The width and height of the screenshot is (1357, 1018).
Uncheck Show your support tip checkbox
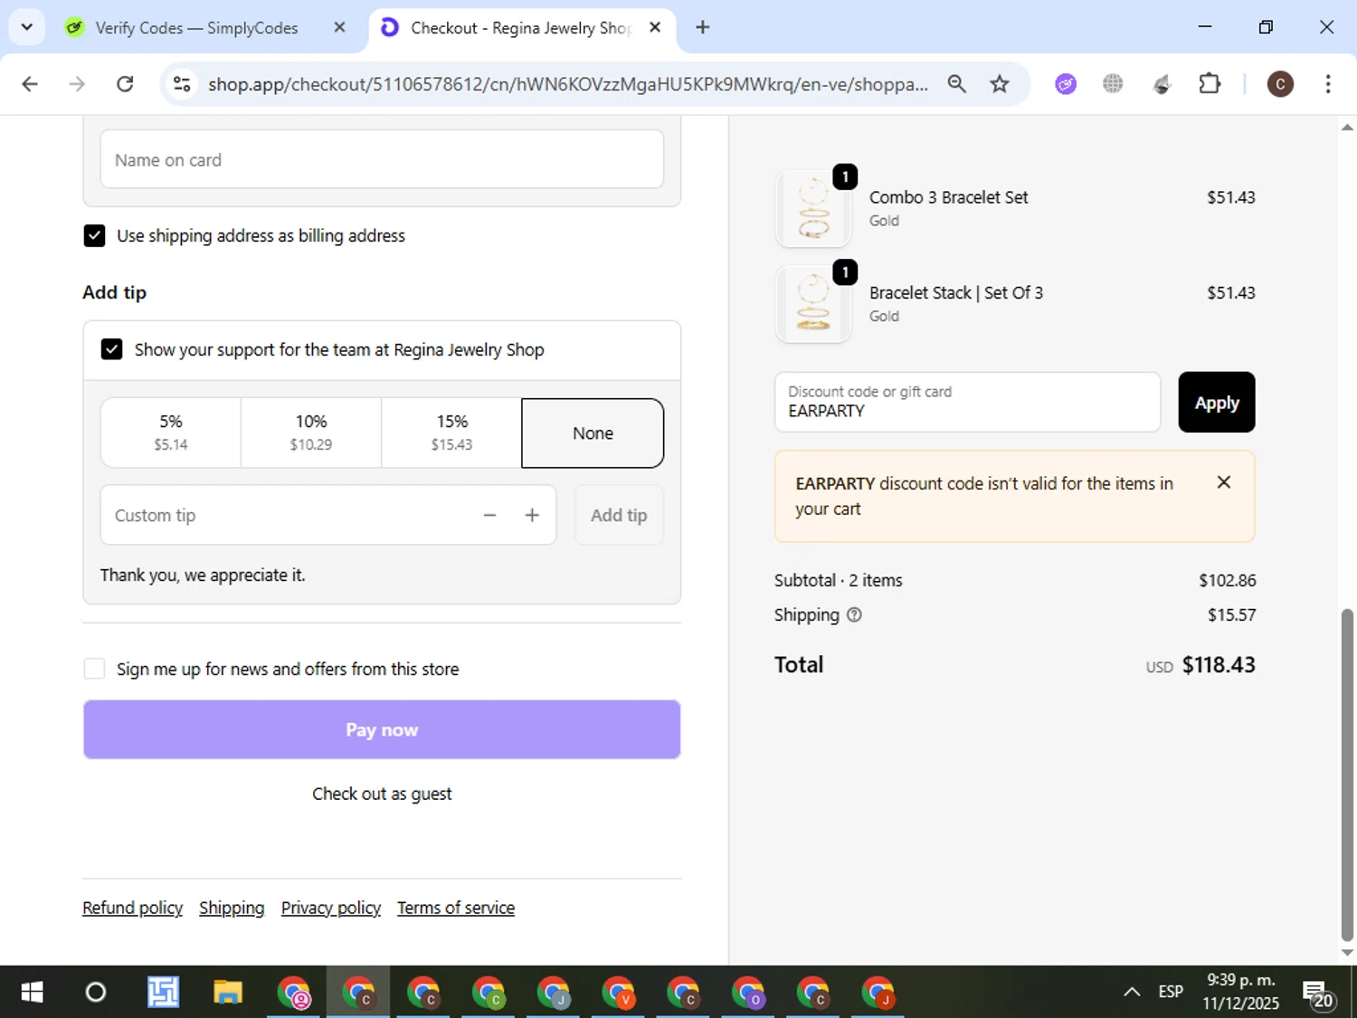111,349
